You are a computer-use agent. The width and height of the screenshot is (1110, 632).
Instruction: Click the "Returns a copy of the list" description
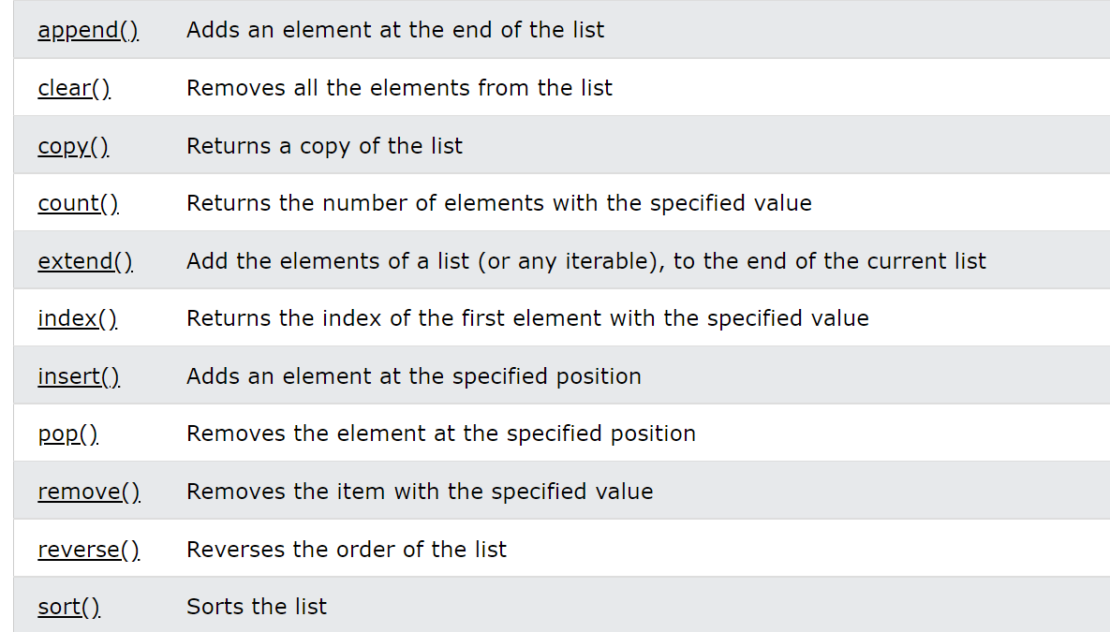324,146
